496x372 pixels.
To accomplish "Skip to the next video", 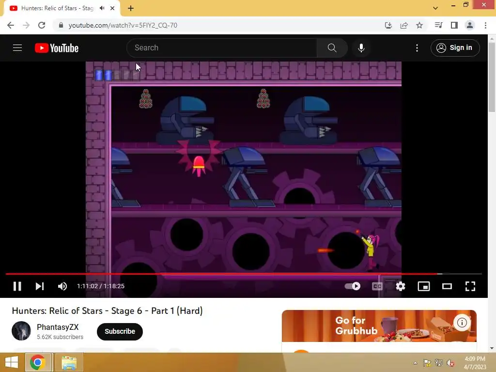I will (40, 286).
